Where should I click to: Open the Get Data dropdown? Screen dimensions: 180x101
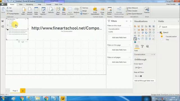click(x=24, y=11)
